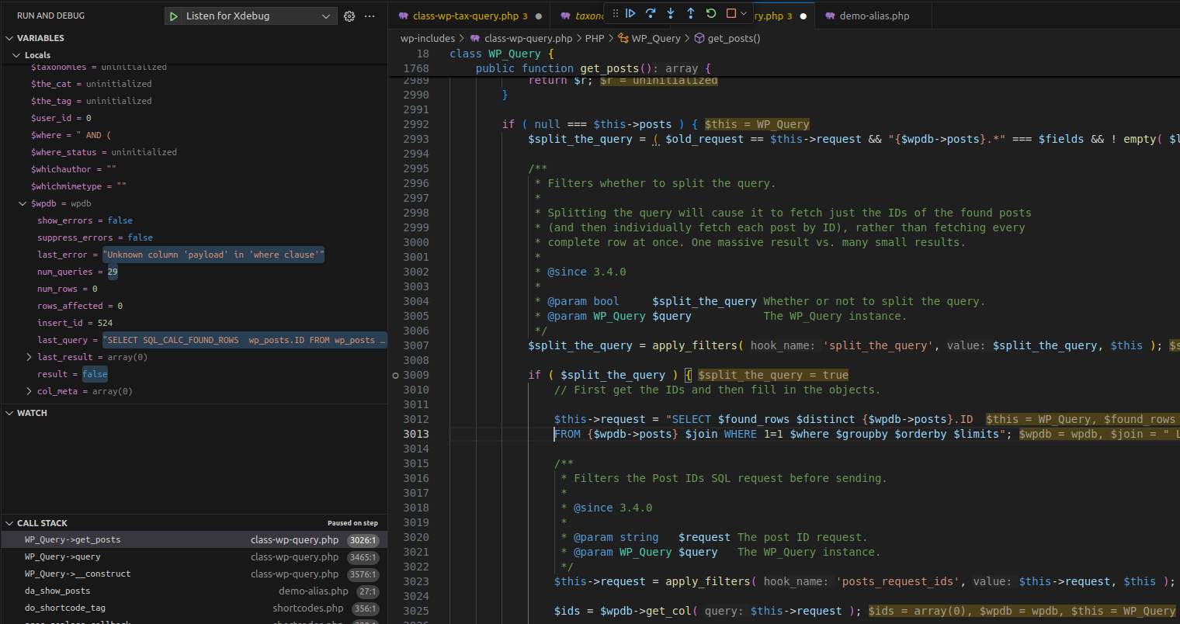Collapse the Locals scope
Viewport: 1180px width, 624px height.
16,55
